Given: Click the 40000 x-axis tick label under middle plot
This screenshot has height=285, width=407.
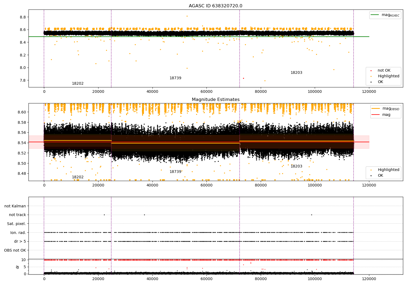Looking at the screenshot, I should tap(152, 185).
